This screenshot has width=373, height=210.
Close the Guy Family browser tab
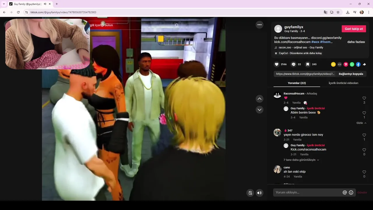pyautogui.click(x=50, y=4)
